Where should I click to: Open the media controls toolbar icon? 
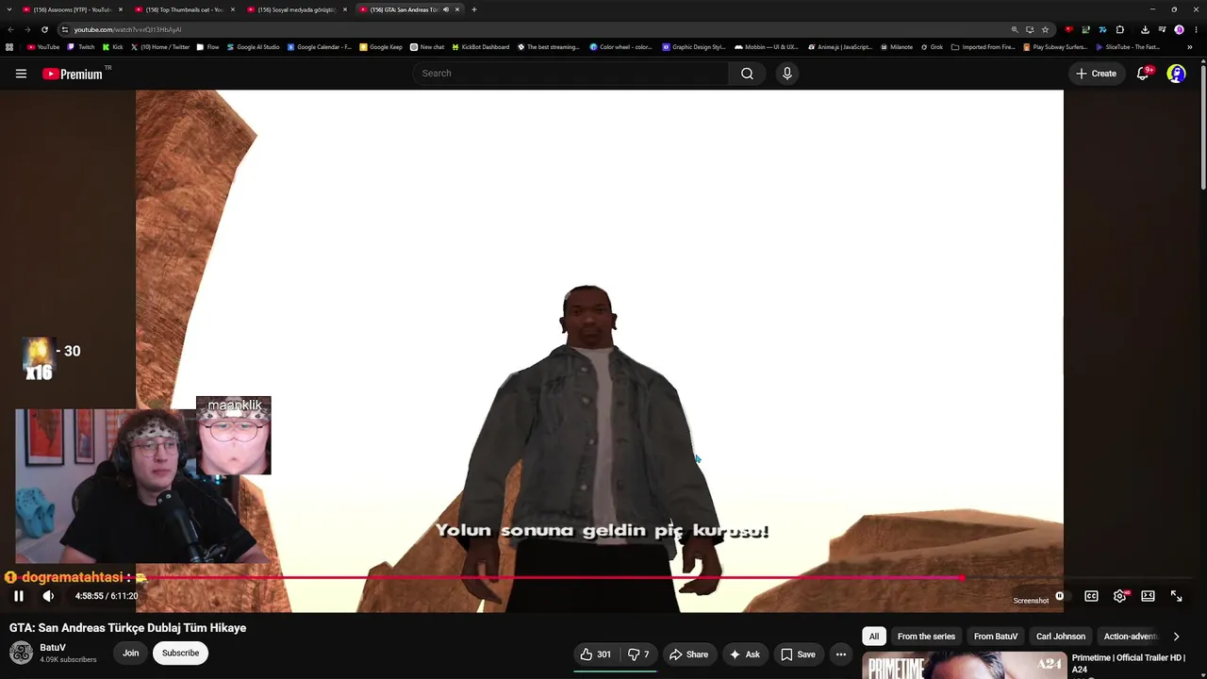[1162, 29]
